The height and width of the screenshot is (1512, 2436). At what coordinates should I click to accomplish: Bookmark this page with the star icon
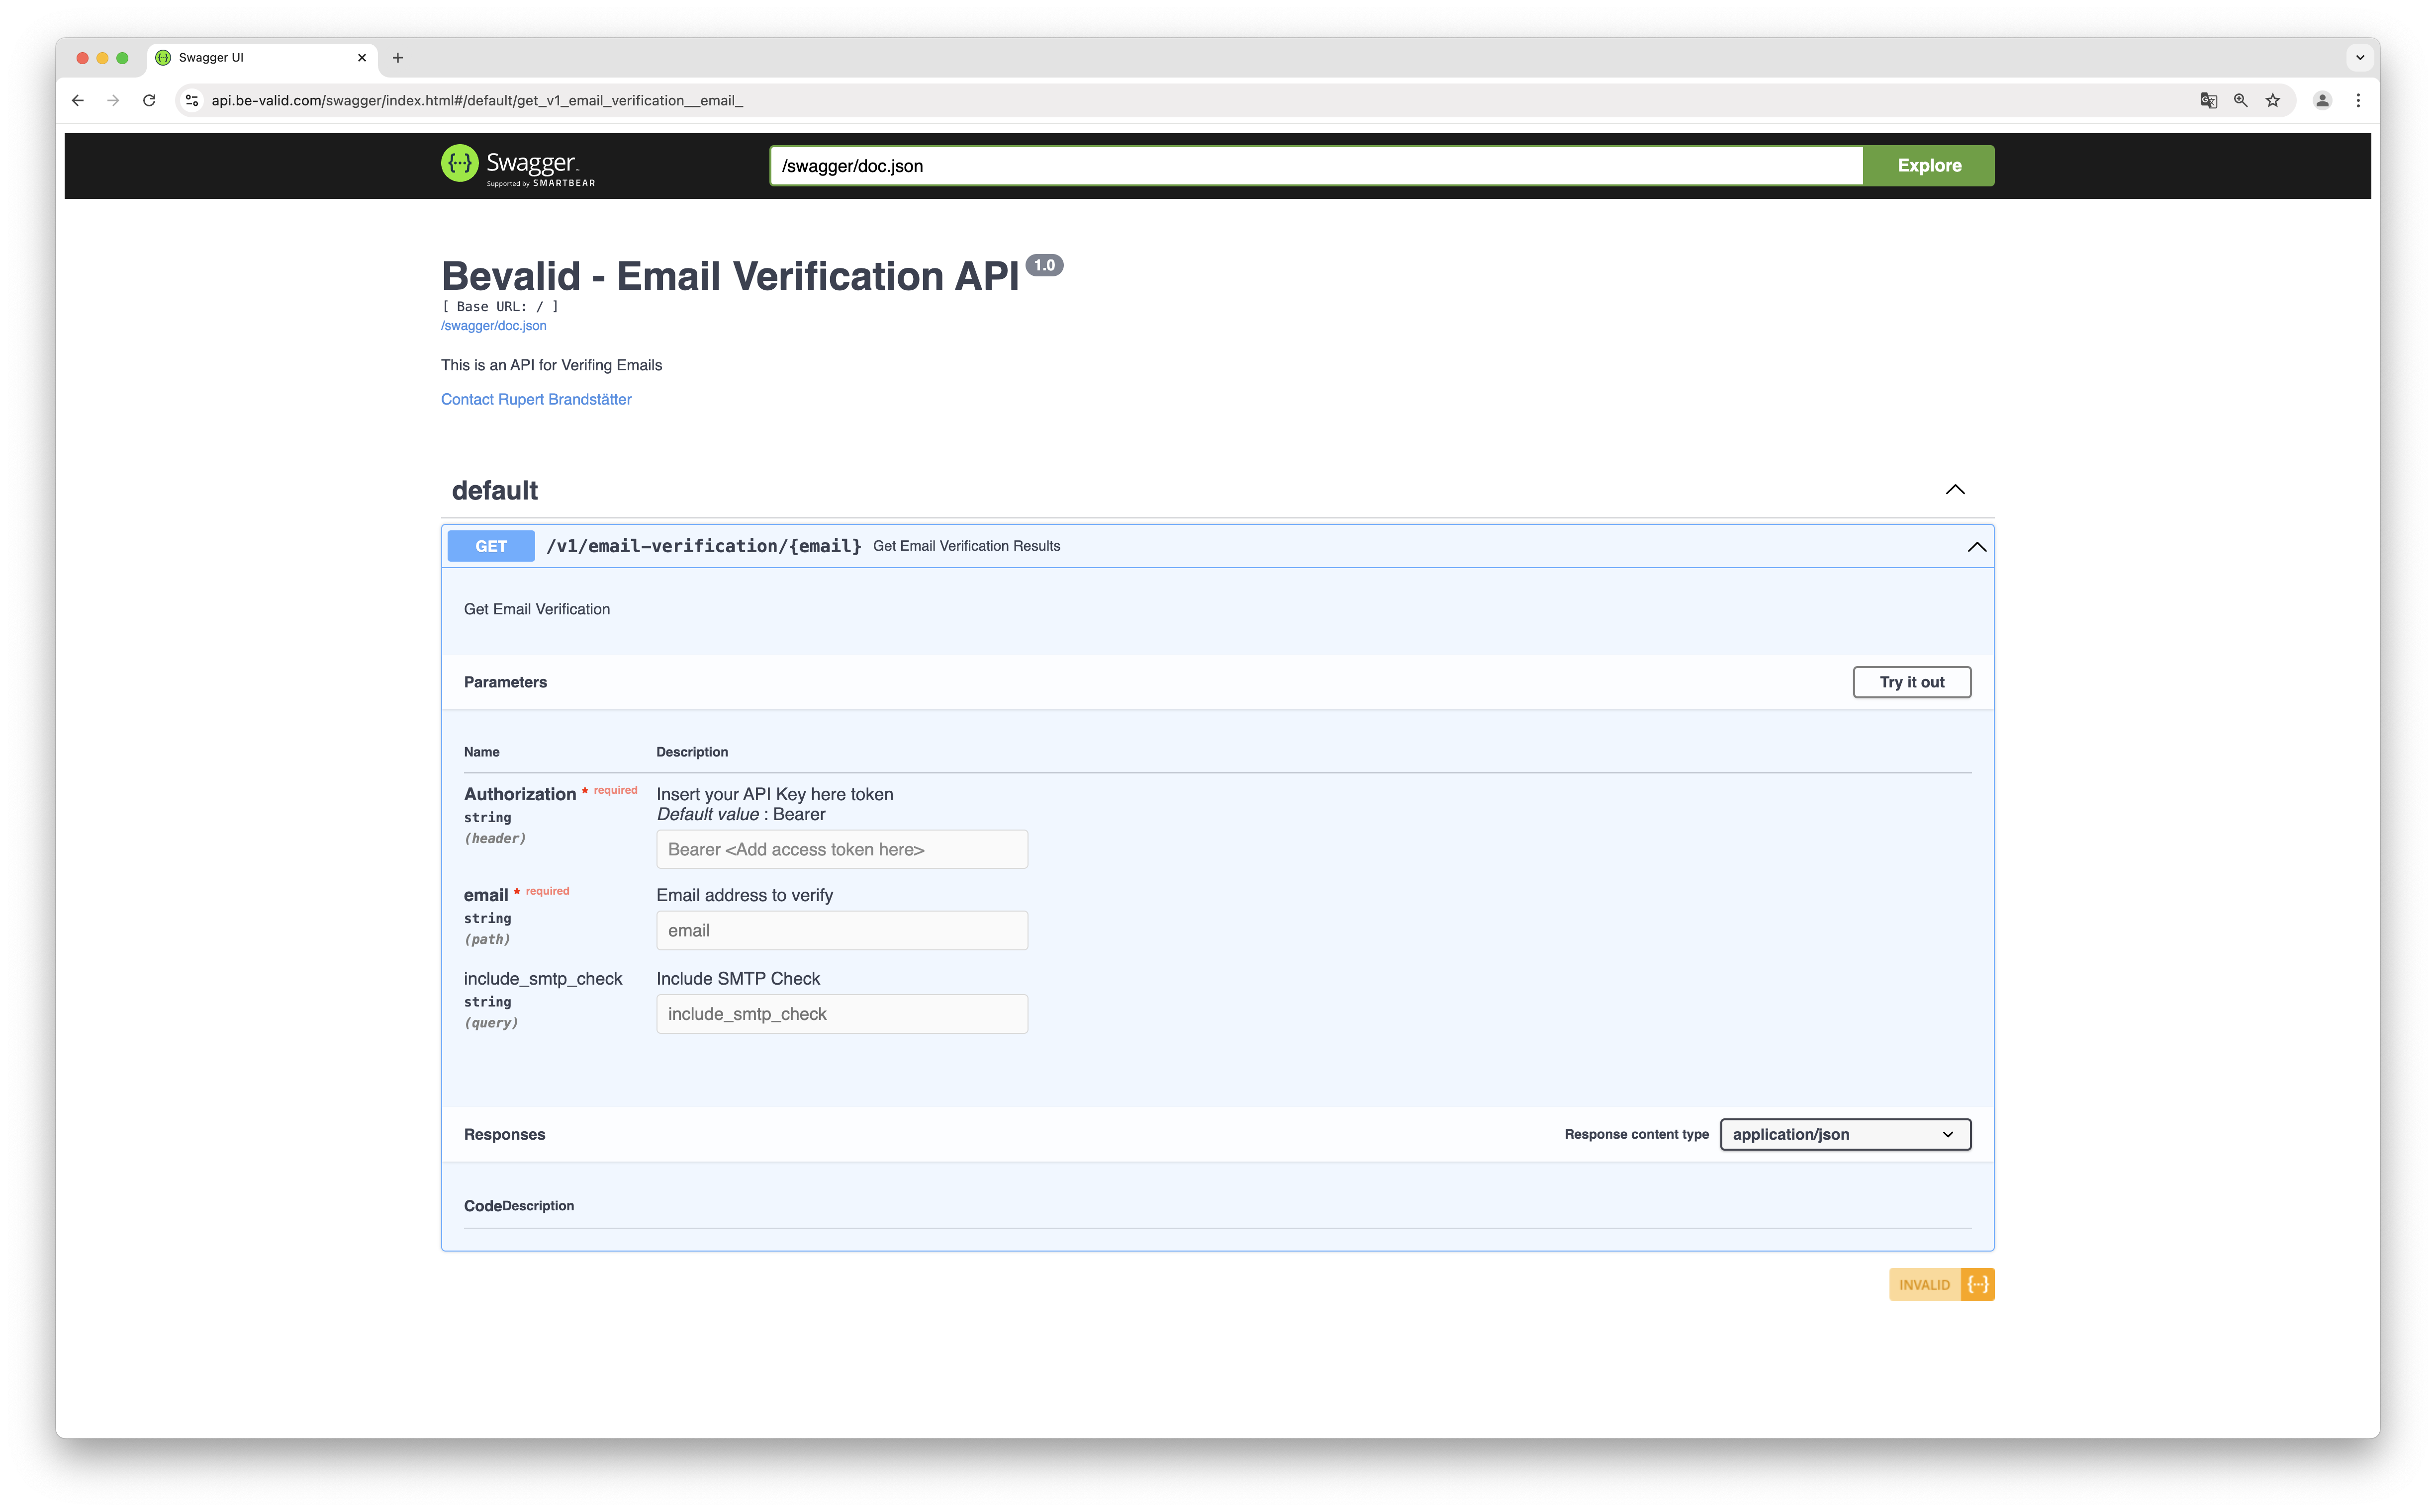pyautogui.click(x=2273, y=100)
